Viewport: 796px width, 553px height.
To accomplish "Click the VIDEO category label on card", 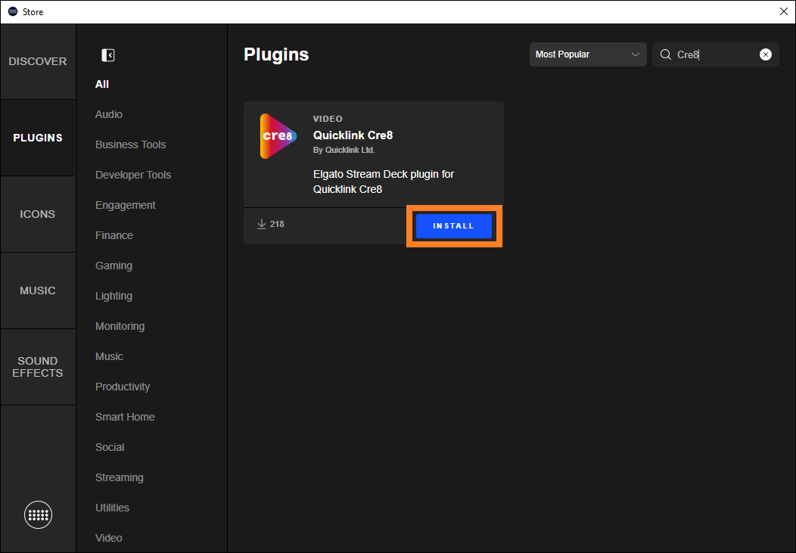I will (328, 119).
